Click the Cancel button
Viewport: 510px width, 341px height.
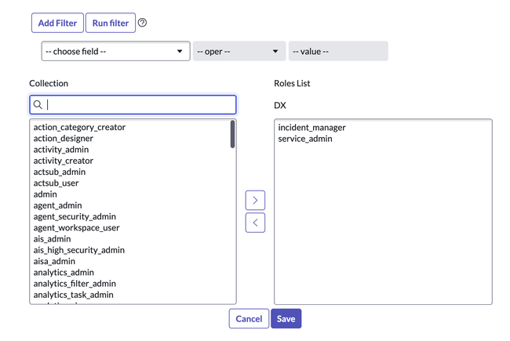pyautogui.click(x=249, y=319)
